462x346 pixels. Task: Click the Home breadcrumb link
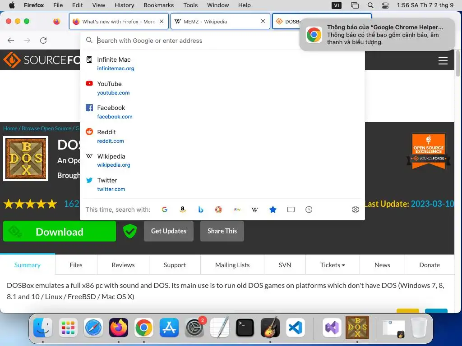click(10, 128)
